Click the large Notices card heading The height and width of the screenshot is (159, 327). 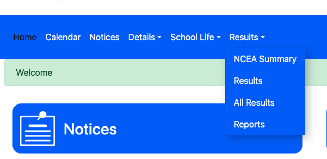(90, 129)
